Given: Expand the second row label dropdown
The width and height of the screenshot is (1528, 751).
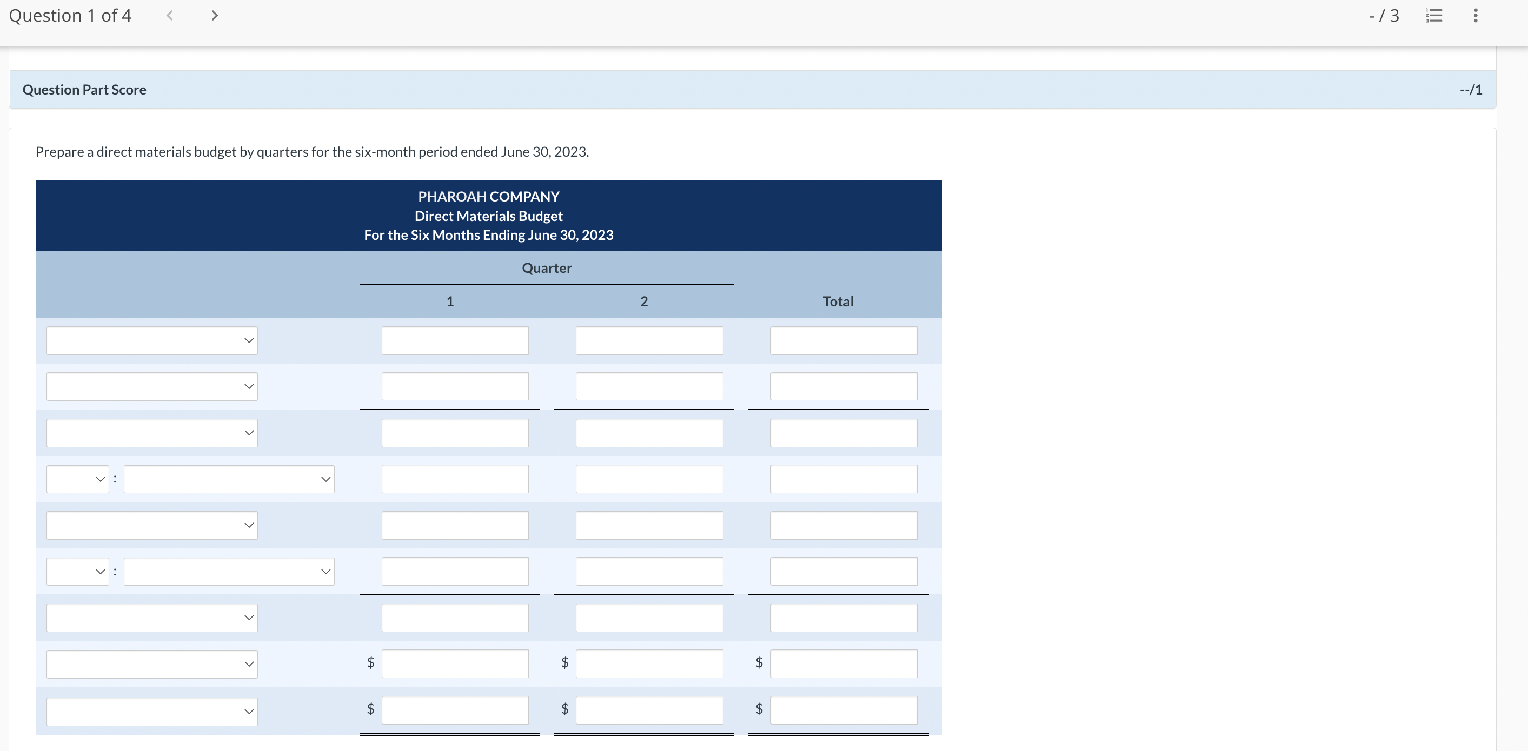Looking at the screenshot, I should click(152, 386).
